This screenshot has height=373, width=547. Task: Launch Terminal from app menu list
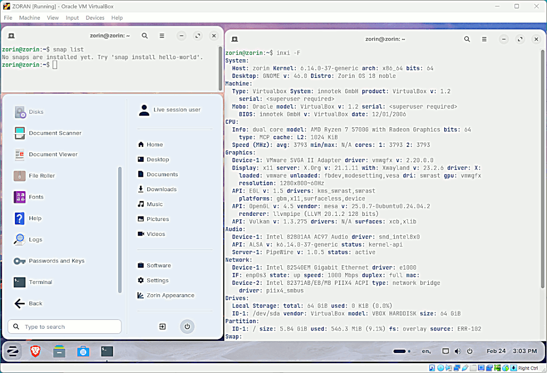pyautogui.click(x=33, y=282)
